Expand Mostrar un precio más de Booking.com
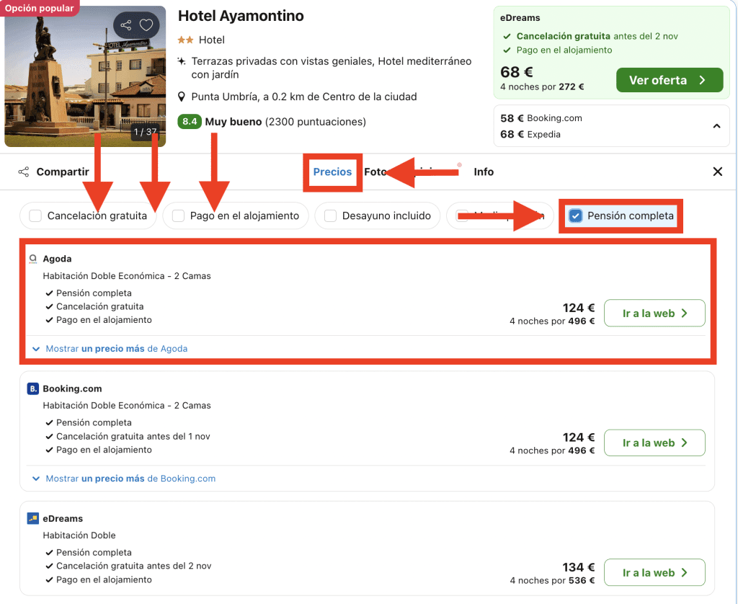 pyautogui.click(x=123, y=479)
